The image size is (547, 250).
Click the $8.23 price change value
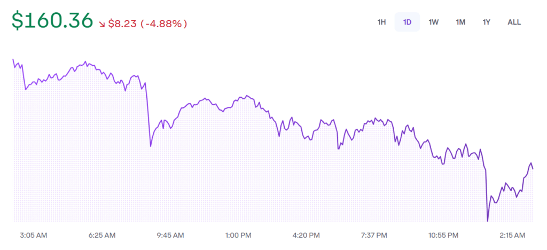pos(122,24)
